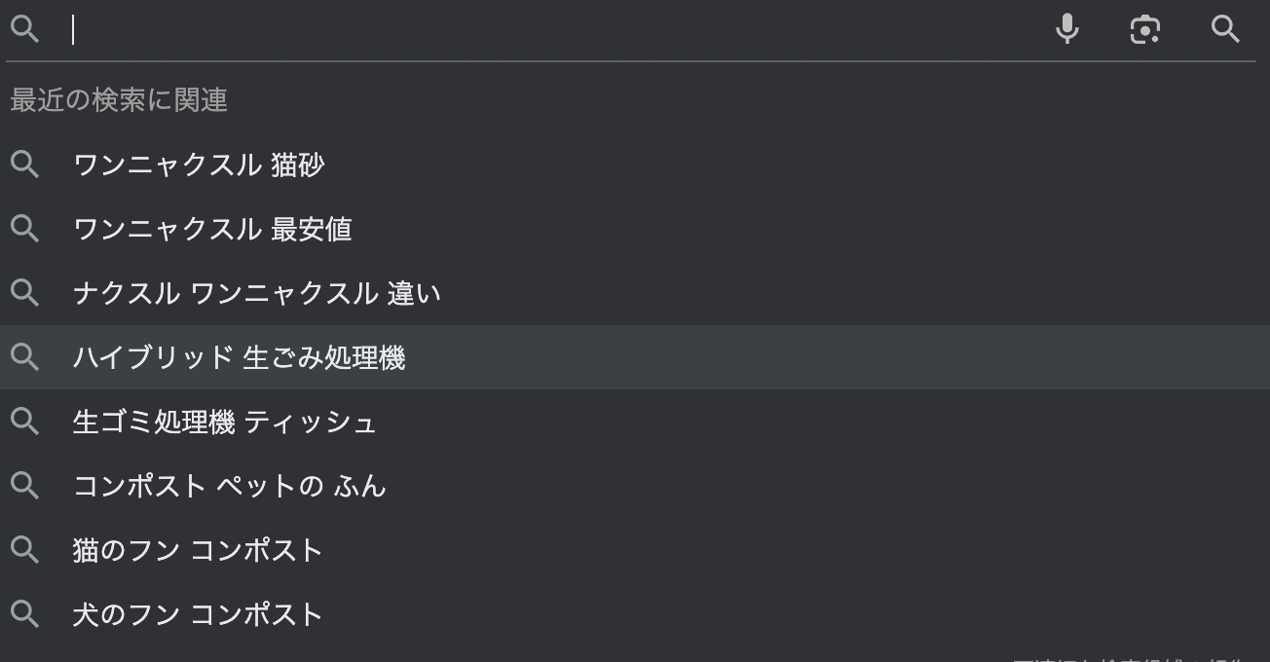This screenshot has height=662, width=1270.
Task: Click the search submit magnifier on the right
Action: tap(1225, 29)
